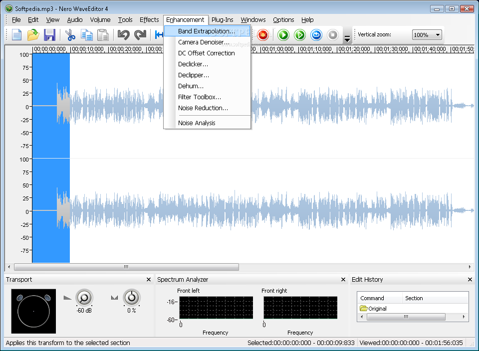
Task: Click the Edit History scrollbar thumb
Action: 406,317
